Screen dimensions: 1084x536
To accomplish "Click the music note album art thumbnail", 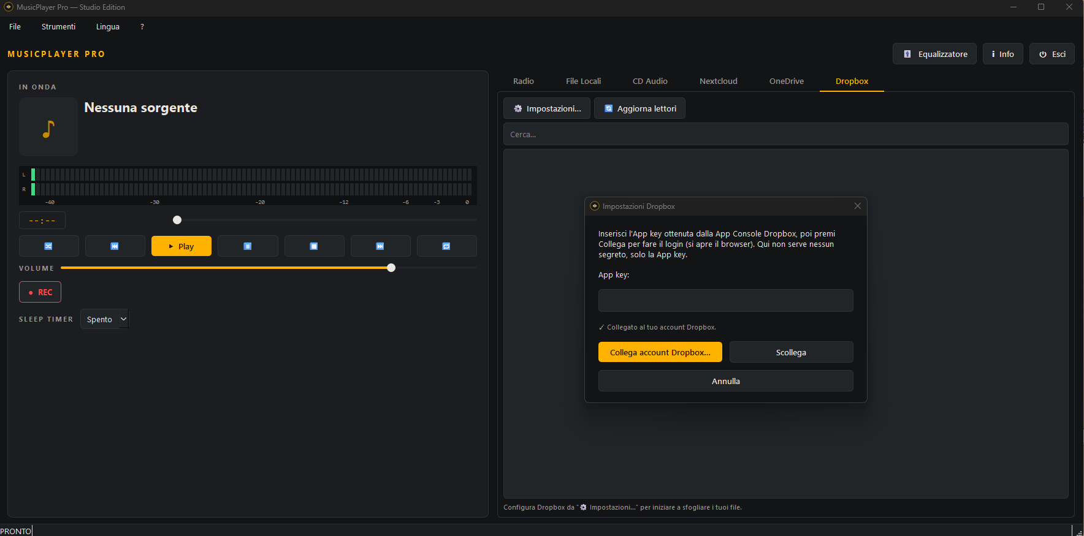I will point(48,127).
